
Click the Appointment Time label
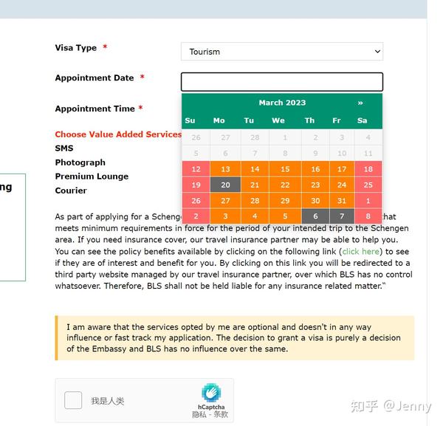[x=95, y=109]
